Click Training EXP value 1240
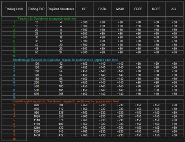Screen dimensions: 185x142 (37, 127)
